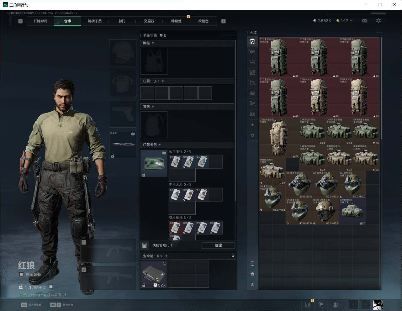Click the previous-tab key icon left of 开始游戏
Image resolution: width=402 pixels, height=311 pixels.
pyautogui.click(x=20, y=21)
